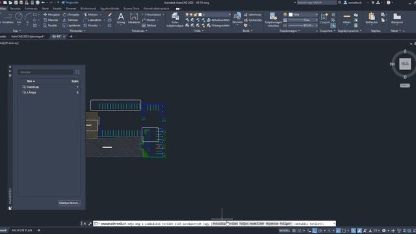Click the eraser tool in Módosítás panel

[110, 15]
